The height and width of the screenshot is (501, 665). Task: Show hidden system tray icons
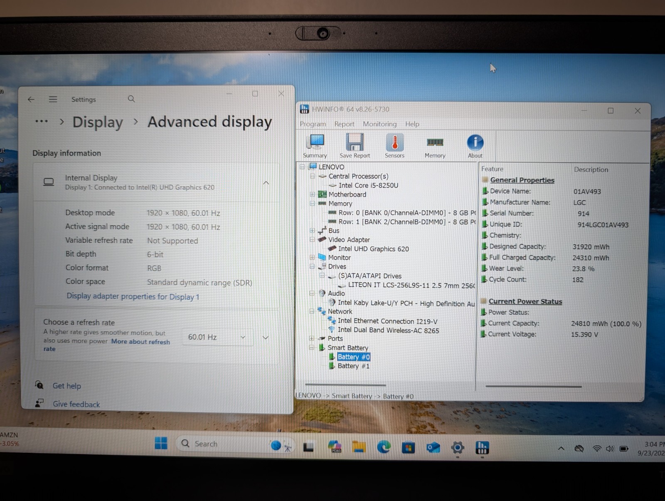(x=561, y=449)
